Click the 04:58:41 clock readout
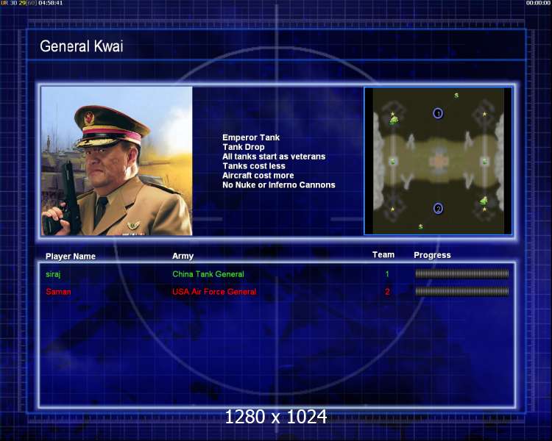Viewport: 552px width, 441px height. click(50, 3)
